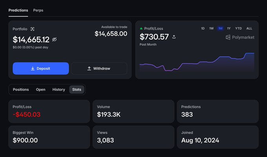This screenshot has height=157, width=267.
Task: Click the Deposit button
Action: [41, 69]
